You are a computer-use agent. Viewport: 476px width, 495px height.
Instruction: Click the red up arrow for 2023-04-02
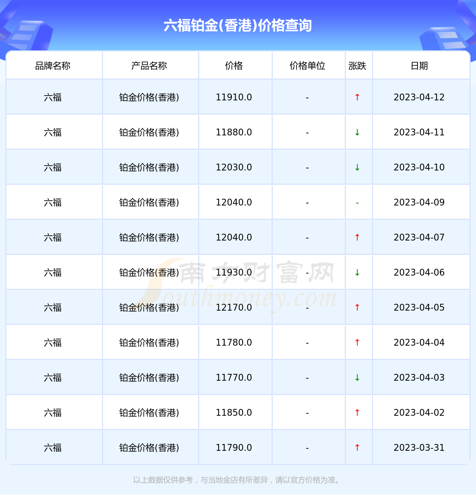pyautogui.click(x=357, y=413)
